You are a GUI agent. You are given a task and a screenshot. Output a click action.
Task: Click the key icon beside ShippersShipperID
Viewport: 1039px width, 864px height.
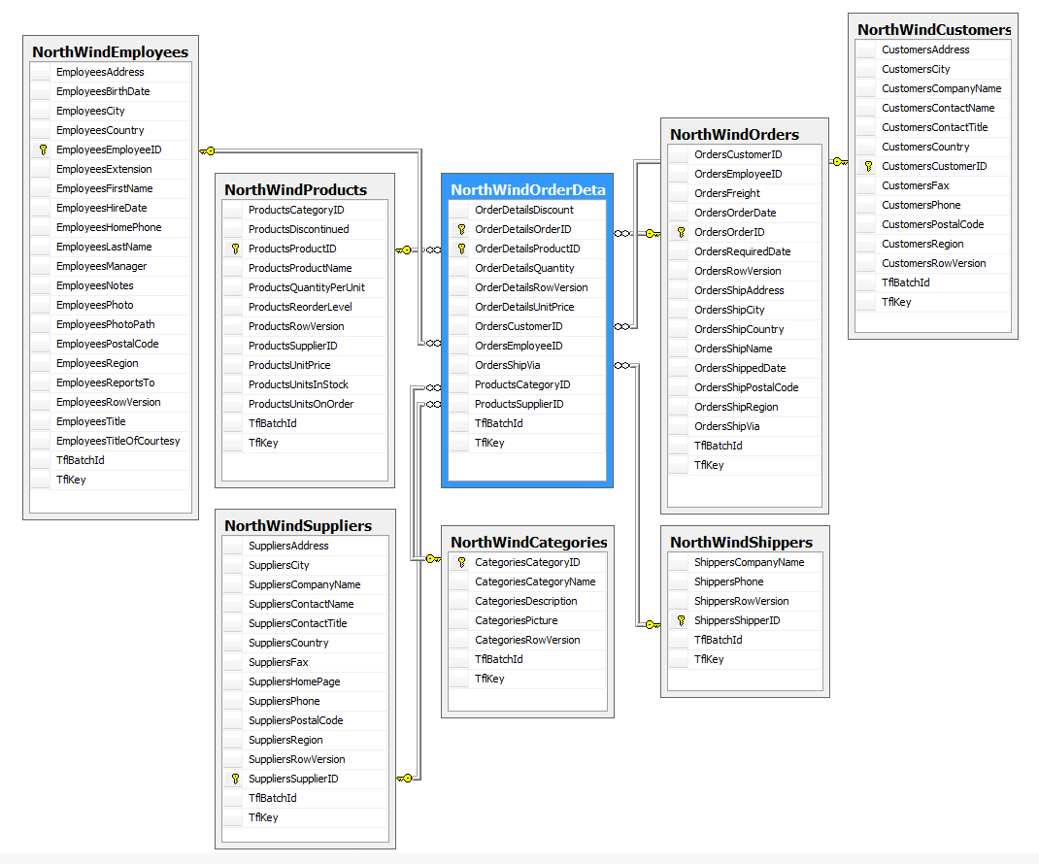click(682, 620)
